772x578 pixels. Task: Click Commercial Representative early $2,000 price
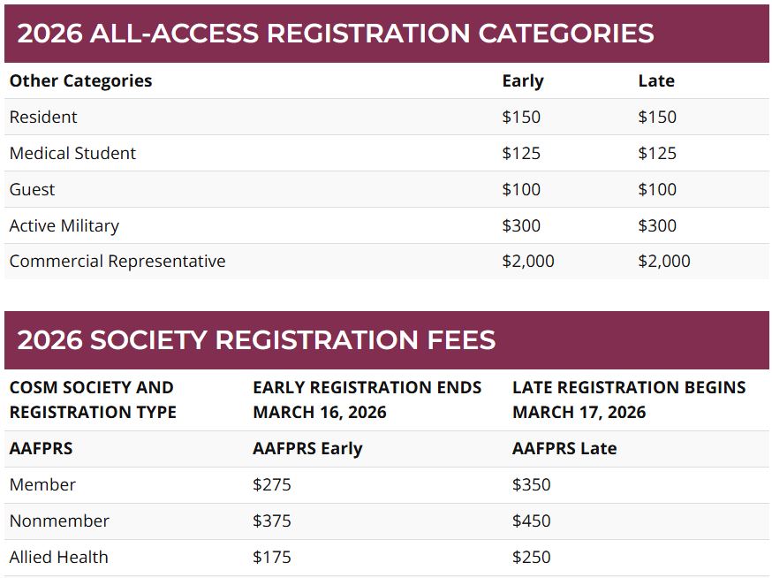[527, 262]
